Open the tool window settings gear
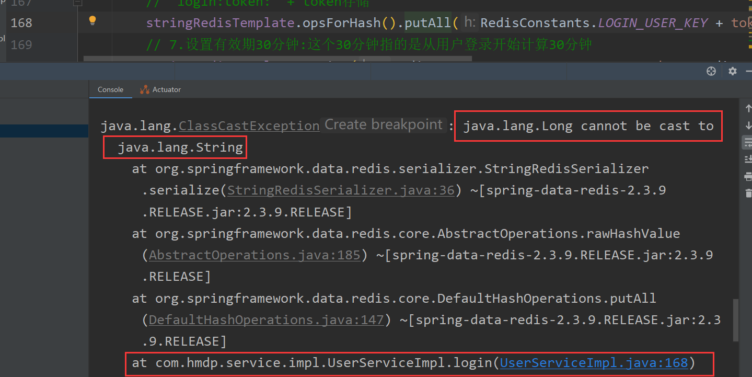Viewport: 752px width, 377px height. pyautogui.click(x=733, y=72)
